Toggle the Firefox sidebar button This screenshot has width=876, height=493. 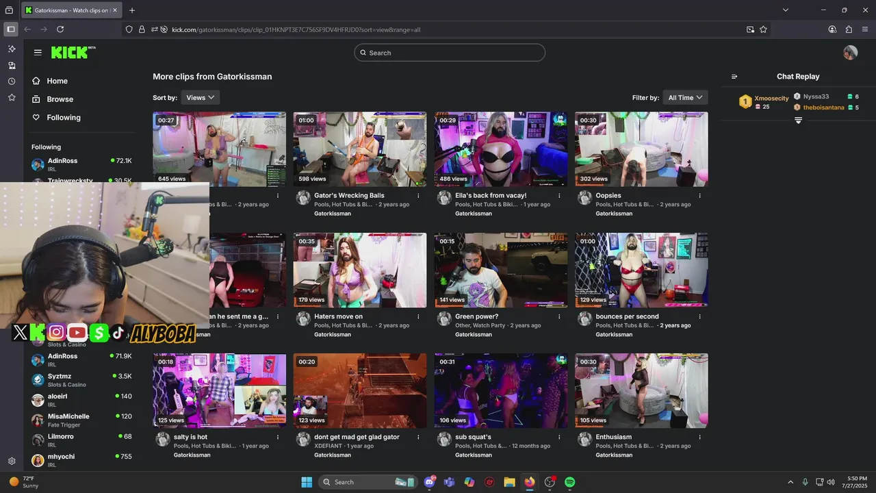click(x=10, y=29)
